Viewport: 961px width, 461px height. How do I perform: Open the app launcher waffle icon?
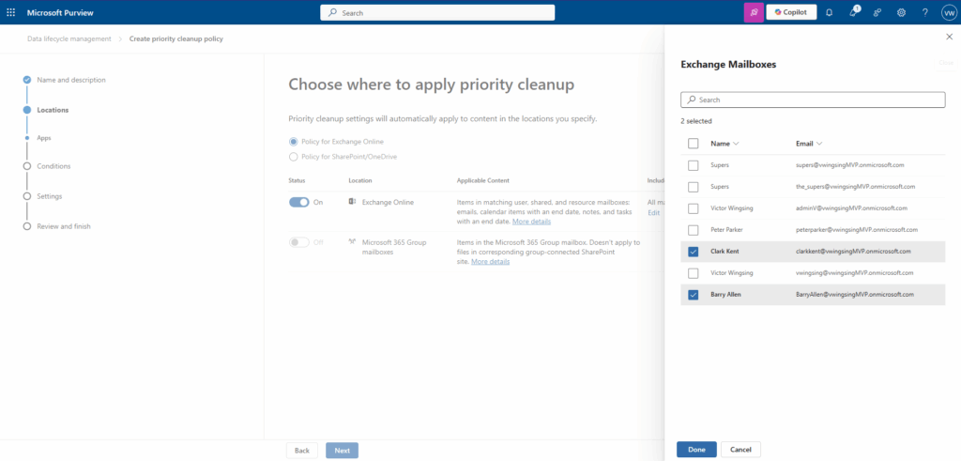pyautogui.click(x=11, y=12)
